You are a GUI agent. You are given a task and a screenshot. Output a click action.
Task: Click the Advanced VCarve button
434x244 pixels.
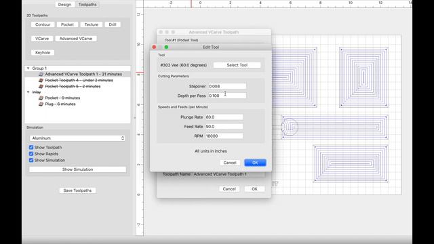[76, 39]
